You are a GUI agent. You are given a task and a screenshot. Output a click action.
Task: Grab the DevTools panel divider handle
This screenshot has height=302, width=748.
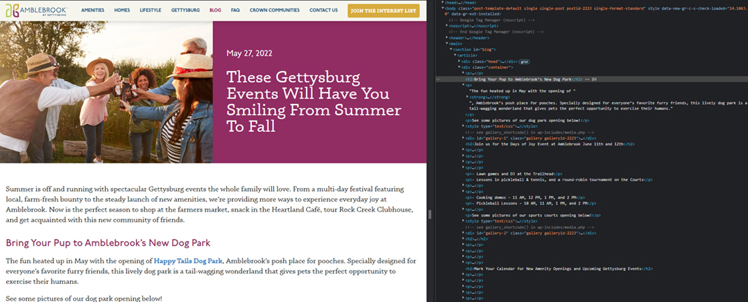[429, 214]
